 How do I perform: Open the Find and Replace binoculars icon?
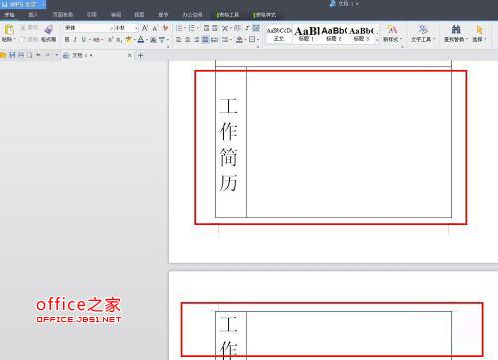[456, 29]
